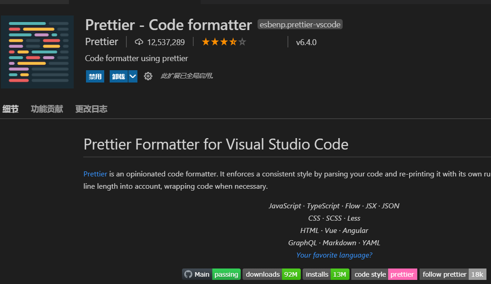Viewport: 491px width, 284px height.
Task: Click the 12,537,289 install count
Action: [166, 42]
